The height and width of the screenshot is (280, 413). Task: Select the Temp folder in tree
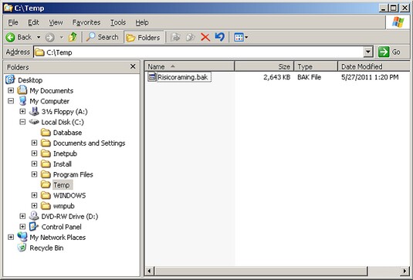pyautogui.click(x=62, y=184)
